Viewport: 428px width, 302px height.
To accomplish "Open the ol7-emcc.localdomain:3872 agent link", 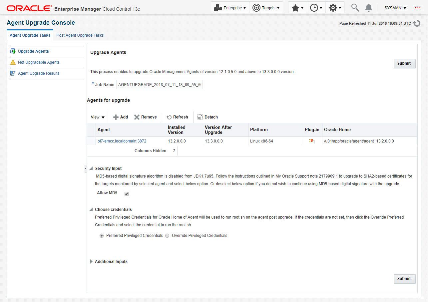I will 122,141.
